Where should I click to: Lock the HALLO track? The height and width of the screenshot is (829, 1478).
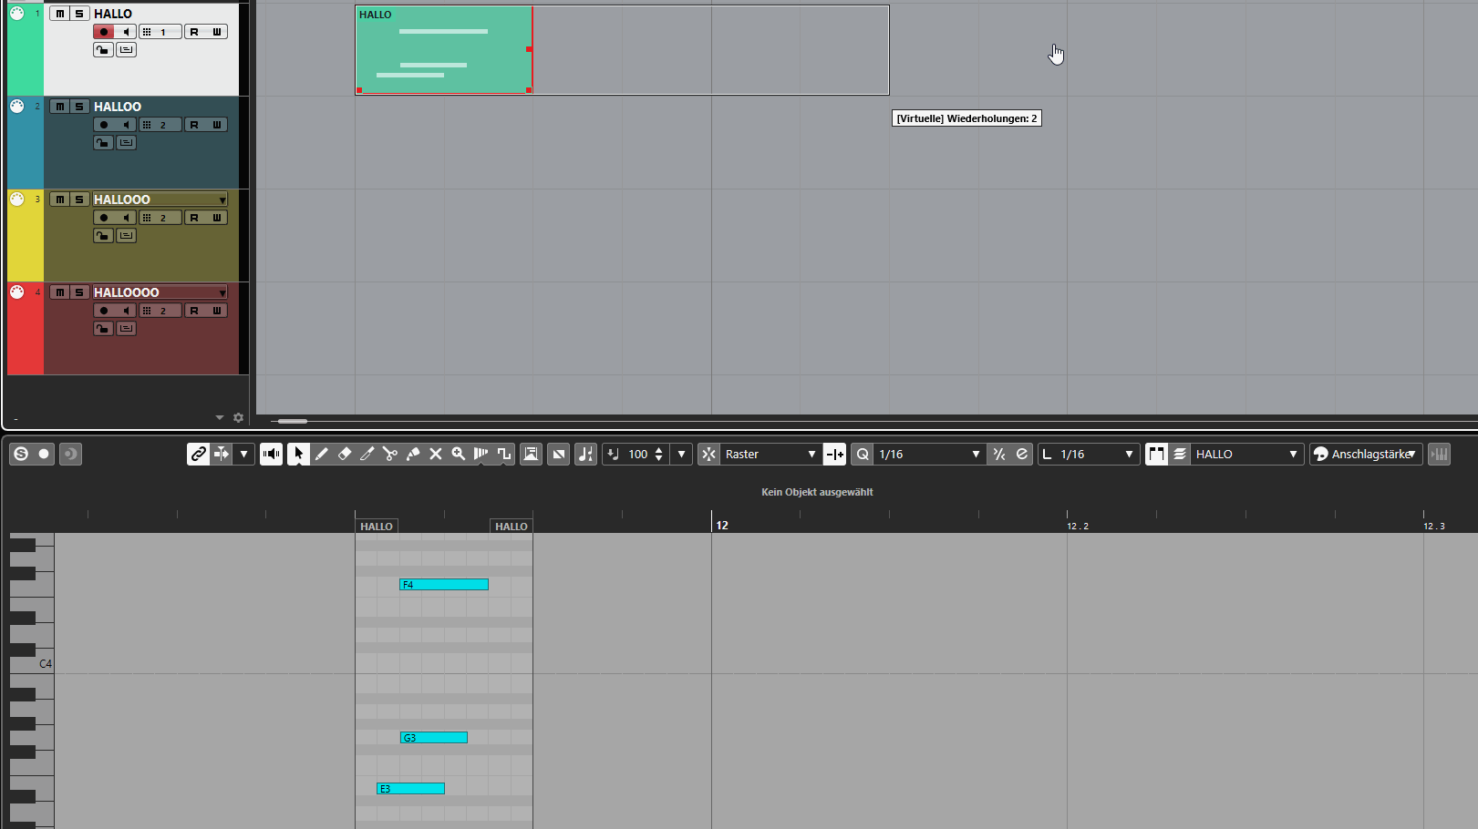(103, 50)
